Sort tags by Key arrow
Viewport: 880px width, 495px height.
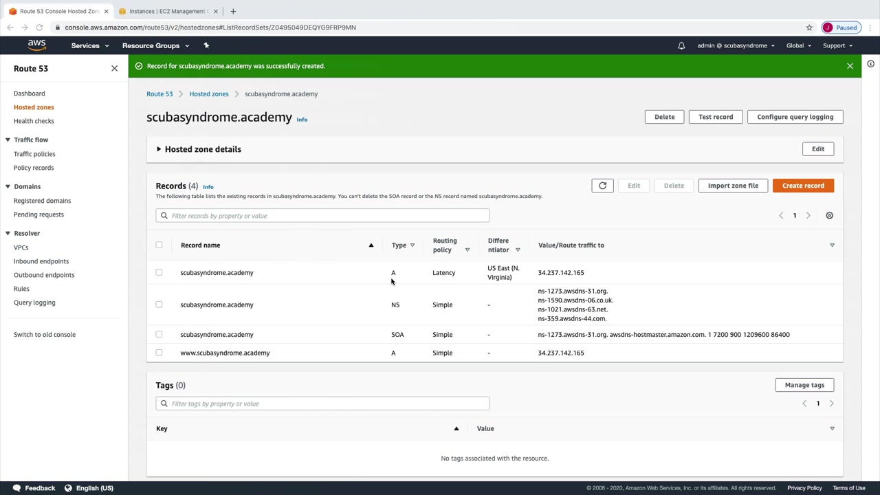click(456, 428)
